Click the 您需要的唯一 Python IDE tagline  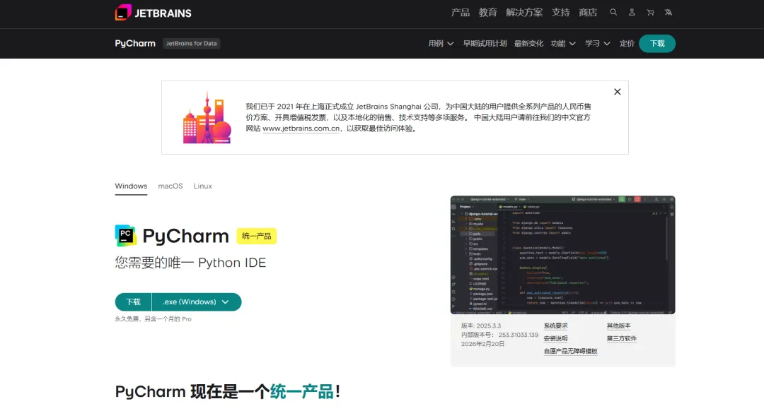[x=190, y=263]
